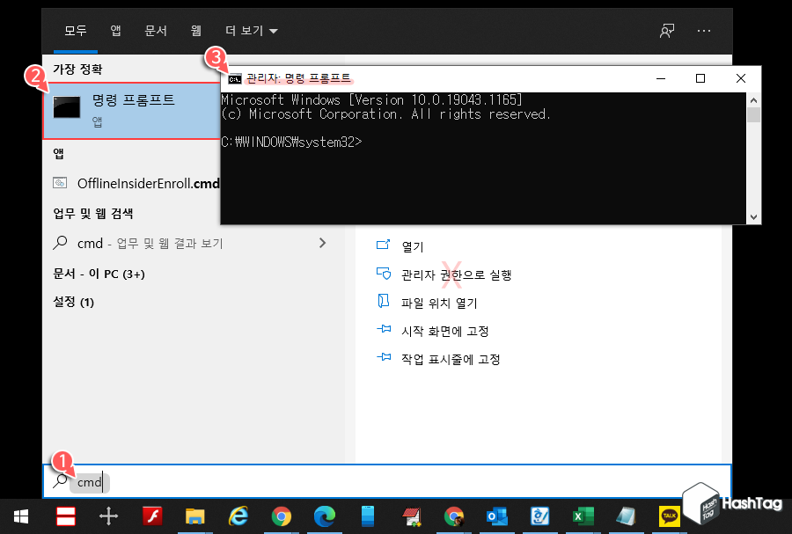Launch Microsoft Edge from taskbar

coord(324,516)
